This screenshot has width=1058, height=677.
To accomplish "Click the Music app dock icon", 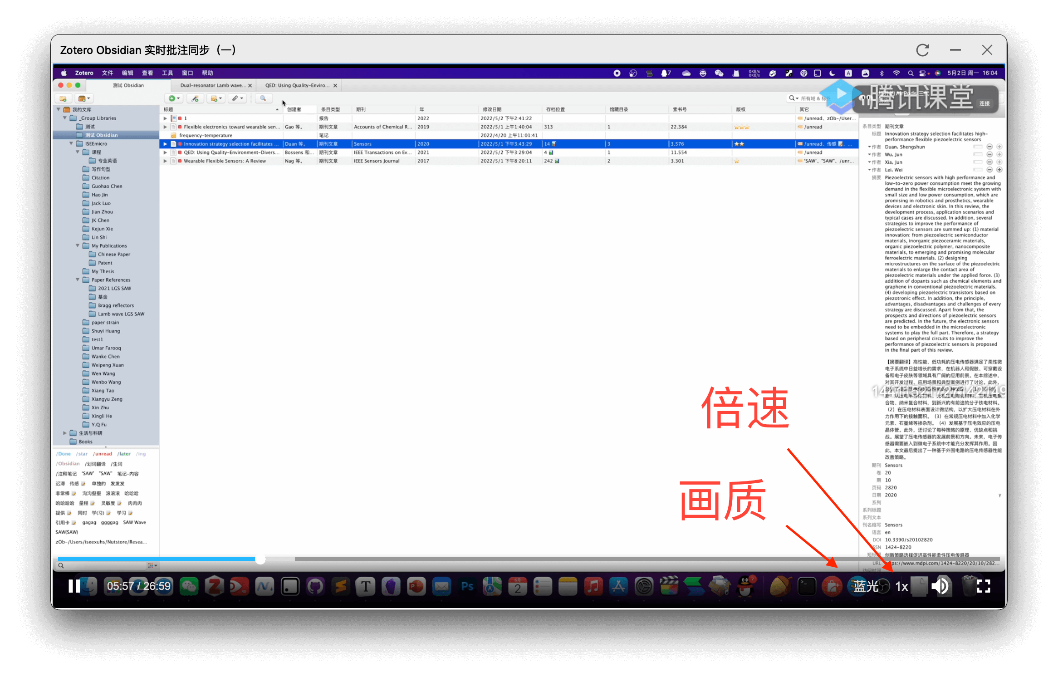I will point(593,586).
